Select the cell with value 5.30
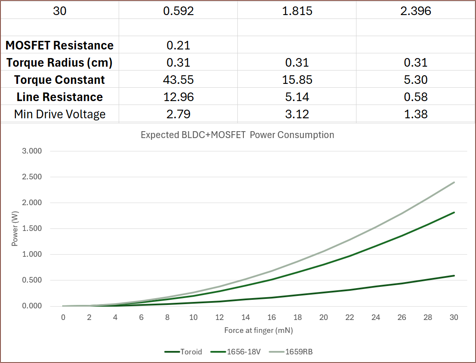 (x=415, y=80)
